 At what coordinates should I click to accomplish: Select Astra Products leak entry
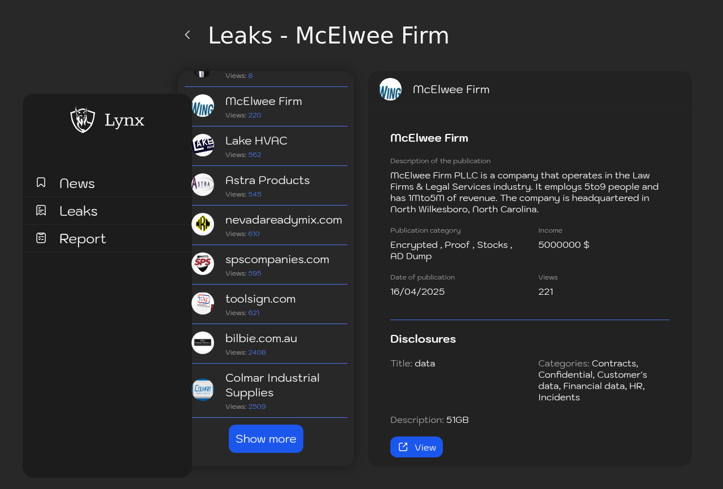[266, 186]
